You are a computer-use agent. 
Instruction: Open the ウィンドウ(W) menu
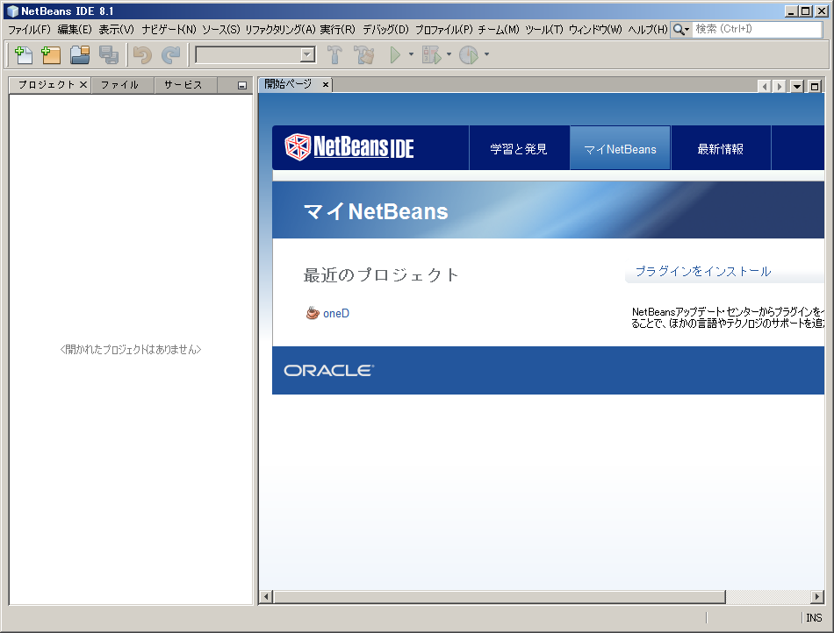click(x=595, y=30)
